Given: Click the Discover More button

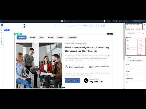Looking at the screenshot, I should tap(73, 81).
